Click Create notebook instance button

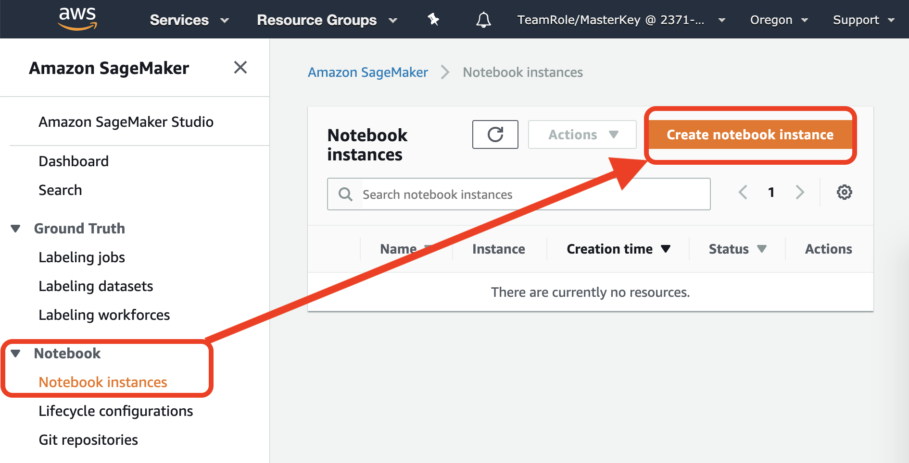coord(750,134)
